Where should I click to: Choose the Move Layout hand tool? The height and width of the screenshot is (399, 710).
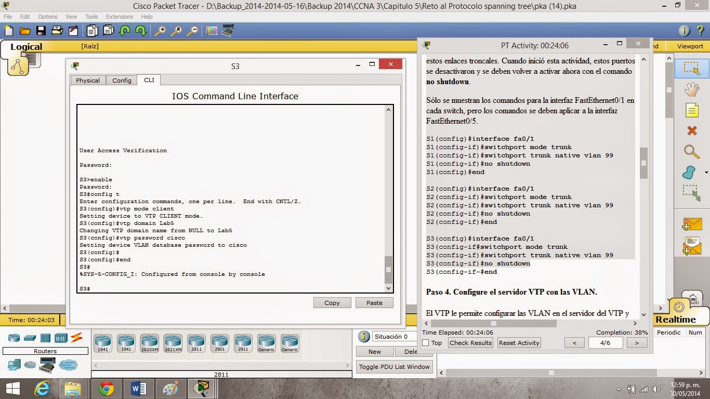tap(692, 89)
